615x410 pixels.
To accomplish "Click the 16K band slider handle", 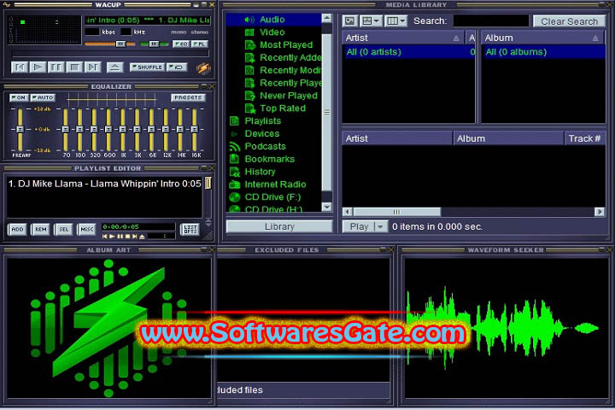I will click(194, 129).
